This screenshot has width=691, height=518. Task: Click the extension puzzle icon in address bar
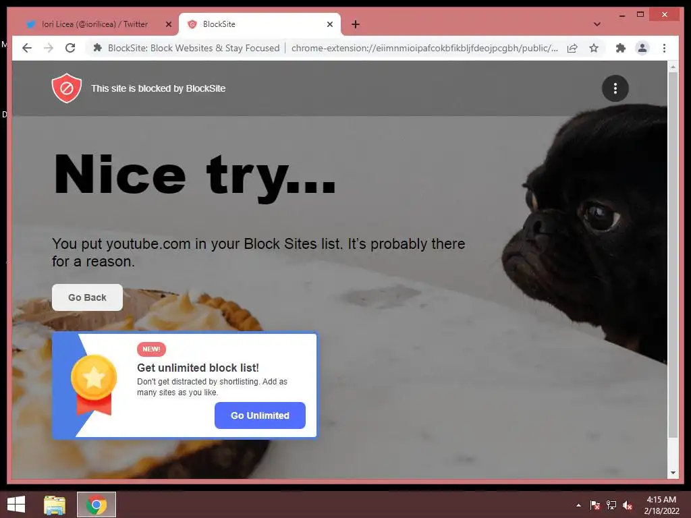[97, 48]
